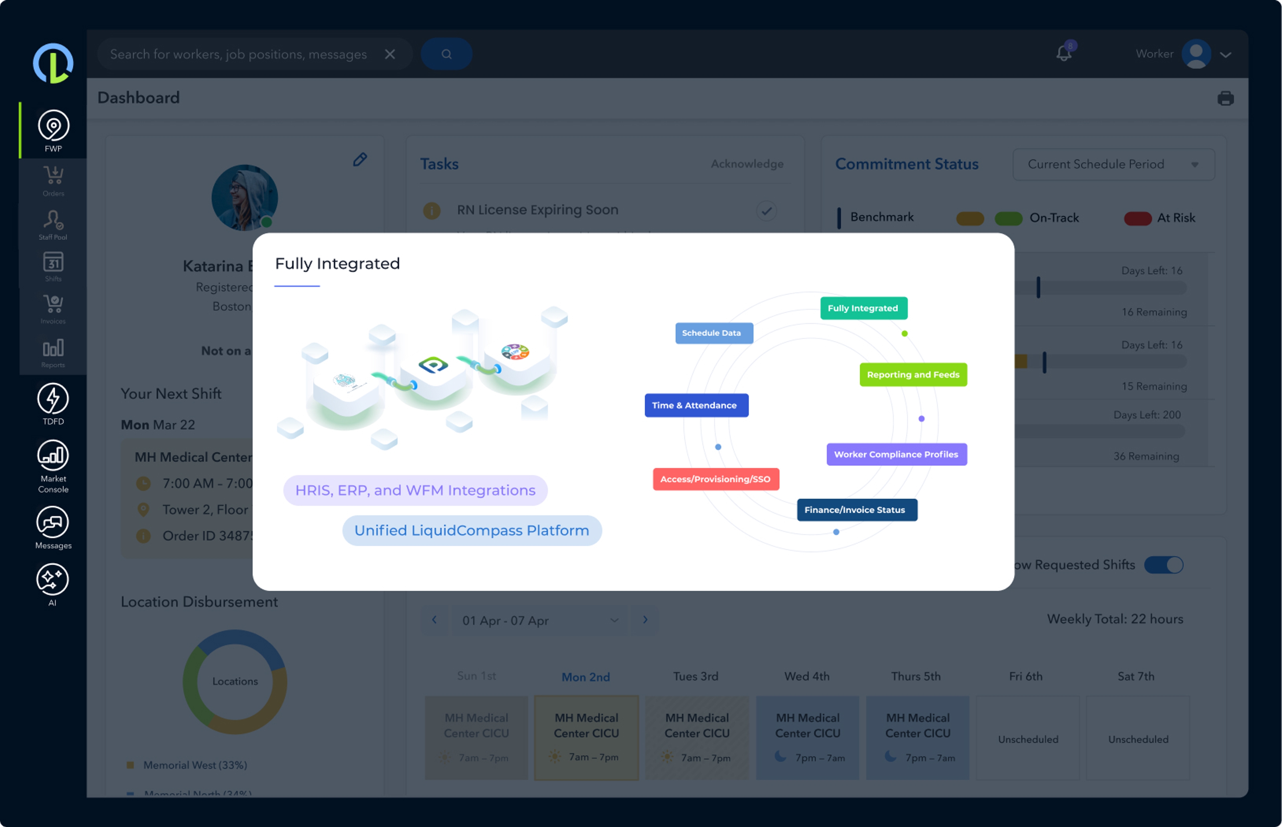Clear the search field with X
1282x827 pixels.
(x=390, y=54)
